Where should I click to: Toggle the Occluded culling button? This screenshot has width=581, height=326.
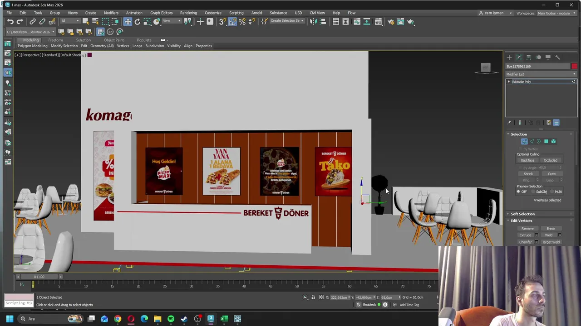pyautogui.click(x=551, y=160)
